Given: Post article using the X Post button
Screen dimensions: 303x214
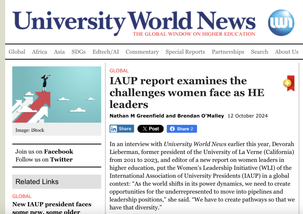Looking at the screenshot, I should click(x=150, y=129).
